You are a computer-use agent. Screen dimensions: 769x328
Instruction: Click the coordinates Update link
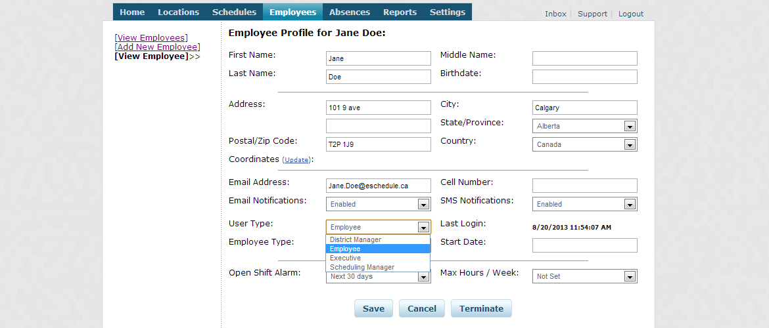click(297, 160)
